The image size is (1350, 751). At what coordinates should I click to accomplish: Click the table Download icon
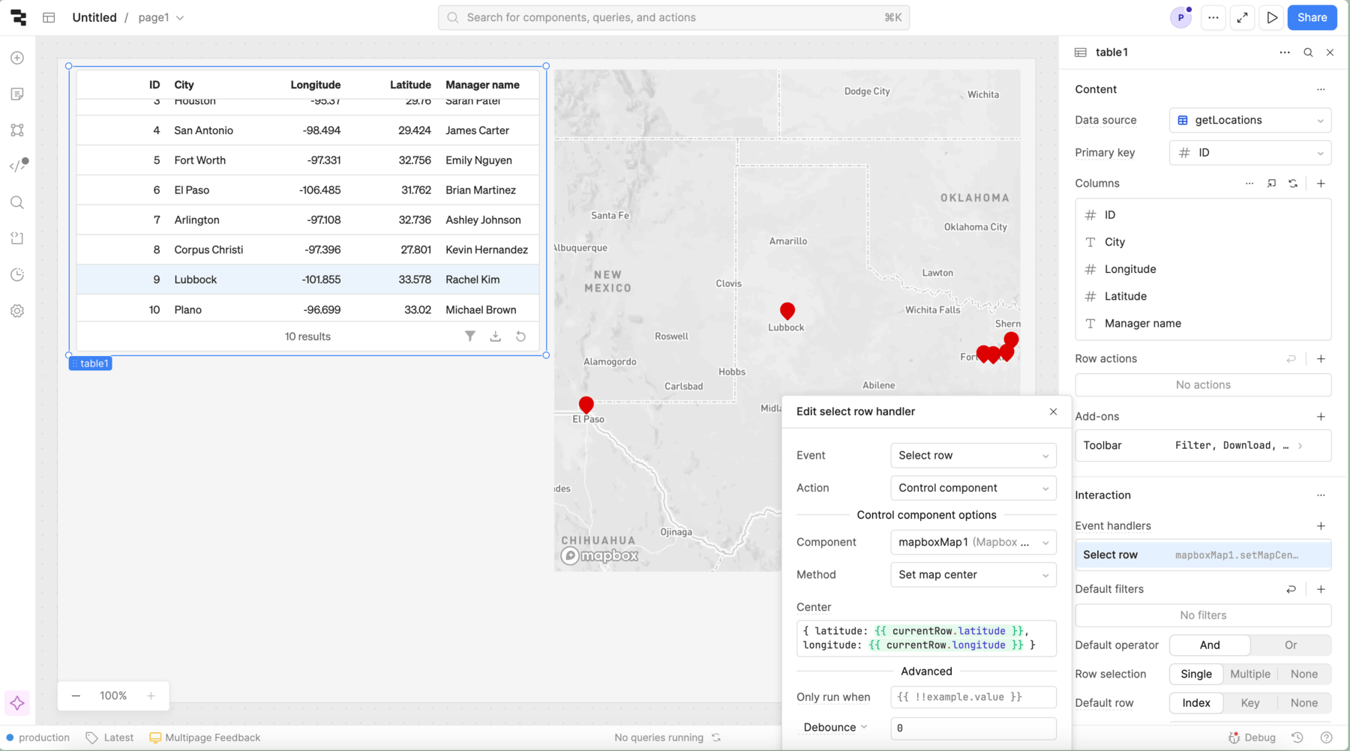(x=495, y=337)
